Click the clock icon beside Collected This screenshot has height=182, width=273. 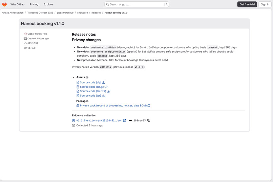[73, 125]
